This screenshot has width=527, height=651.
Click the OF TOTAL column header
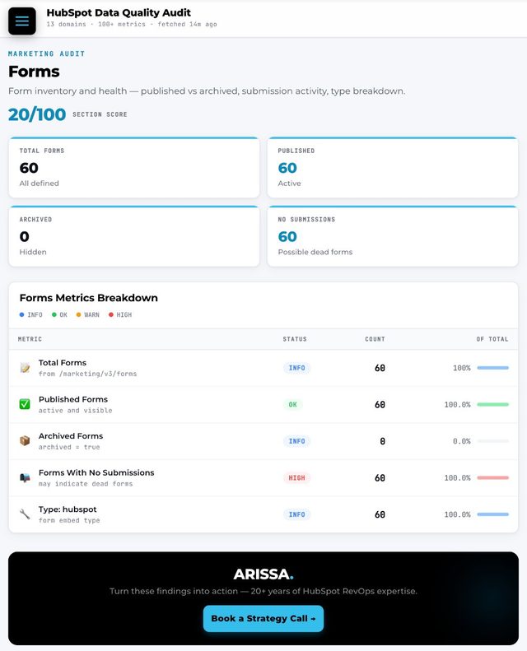pyautogui.click(x=492, y=339)
